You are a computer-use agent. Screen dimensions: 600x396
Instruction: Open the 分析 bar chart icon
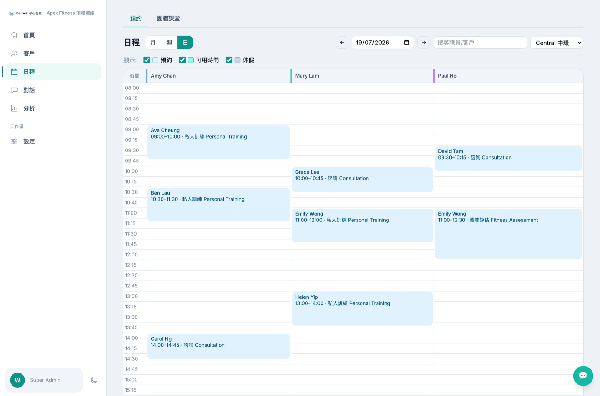click(x=14, y=109)
